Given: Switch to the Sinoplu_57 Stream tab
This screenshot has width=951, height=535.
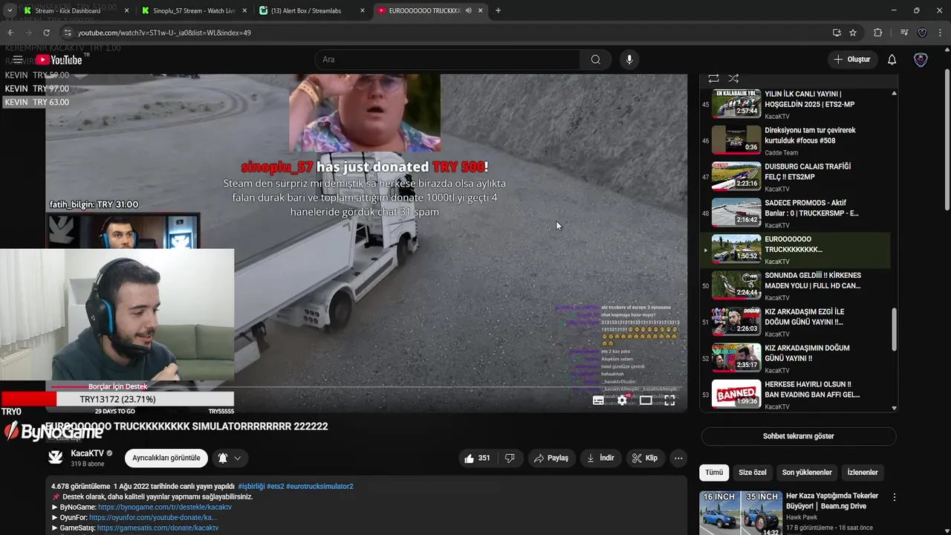Looking at the screenshot, I should [x=194, y=10].
